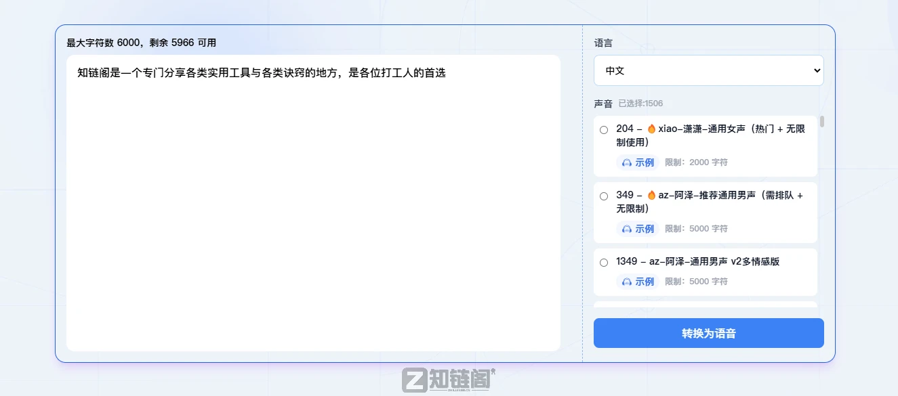Click the 示例 link for voice 349
The width and height of the screenshot is (898, 396).
click(x=645, y=229)
